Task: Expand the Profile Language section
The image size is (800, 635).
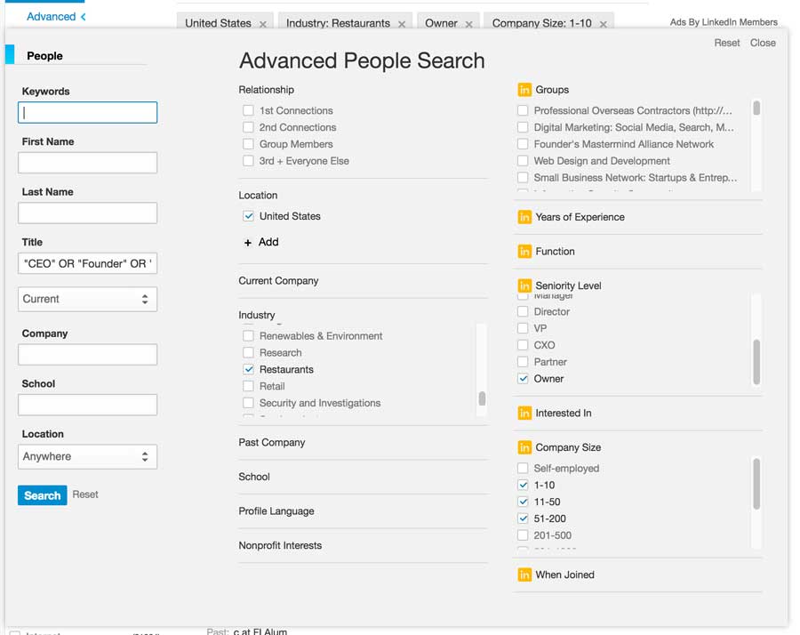Action: point(276,511)
